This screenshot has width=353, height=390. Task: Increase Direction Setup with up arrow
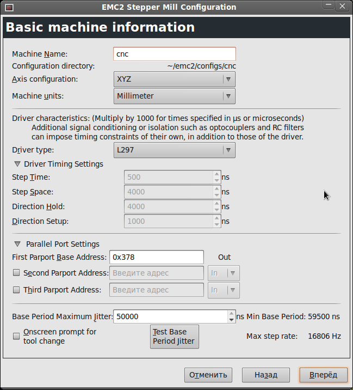[217, 218]
